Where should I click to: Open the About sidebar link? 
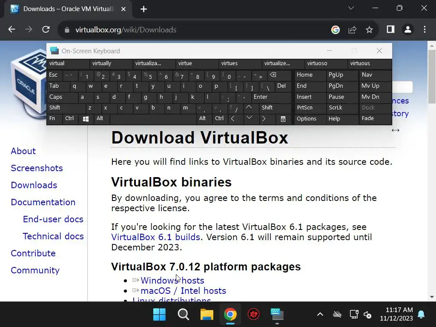click(x=23, y=151)
